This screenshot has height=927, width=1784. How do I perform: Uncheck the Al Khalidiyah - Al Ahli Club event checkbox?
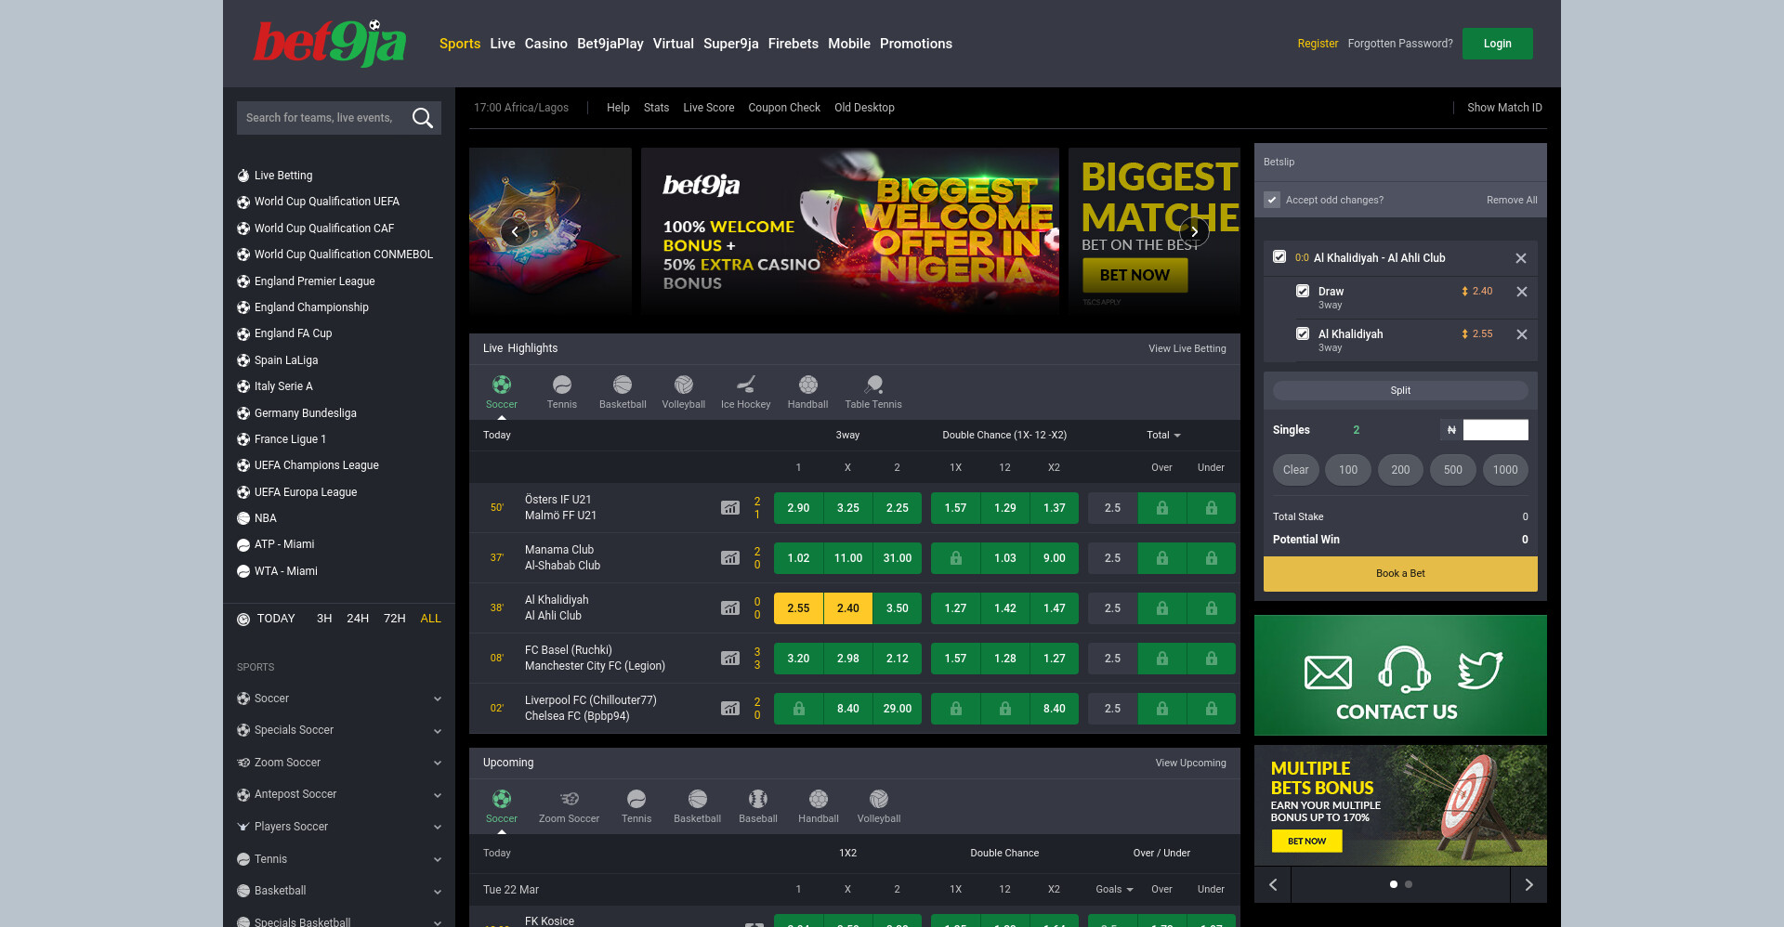pyautogui.click(x=1279, y=256)
